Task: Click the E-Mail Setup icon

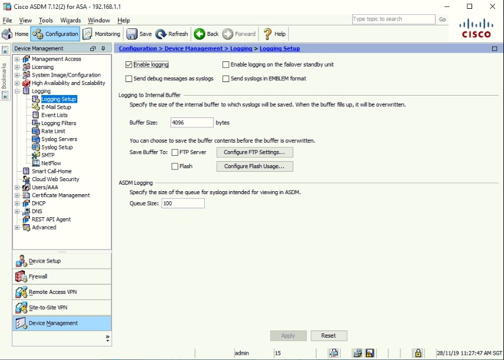Action: (35, 107)
